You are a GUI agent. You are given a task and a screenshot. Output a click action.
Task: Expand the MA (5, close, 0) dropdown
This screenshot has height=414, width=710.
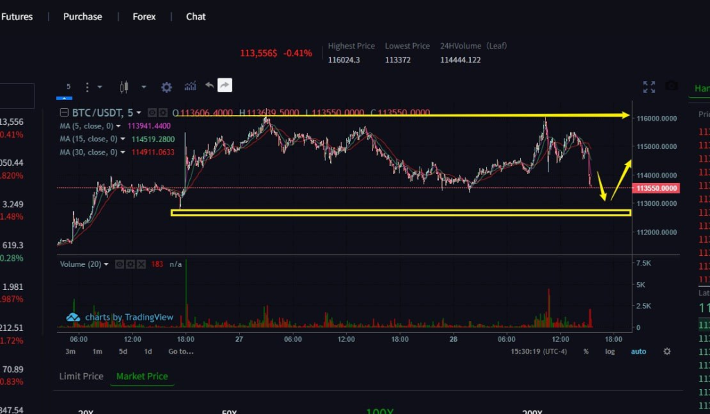(x=119, y=126)
